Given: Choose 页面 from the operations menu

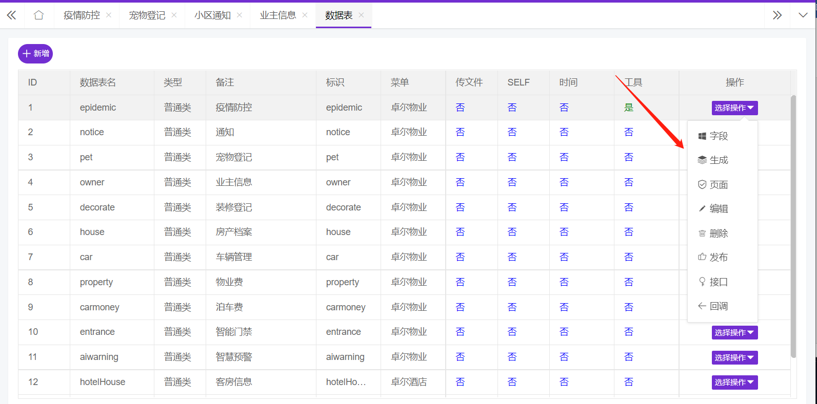Looking at the screenshot, I should click(x=722, y=185).
